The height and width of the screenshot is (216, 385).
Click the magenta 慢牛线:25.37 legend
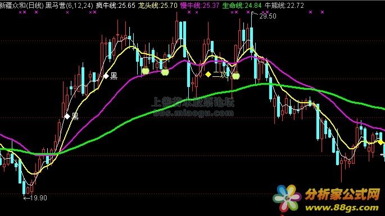click(200, 6)
